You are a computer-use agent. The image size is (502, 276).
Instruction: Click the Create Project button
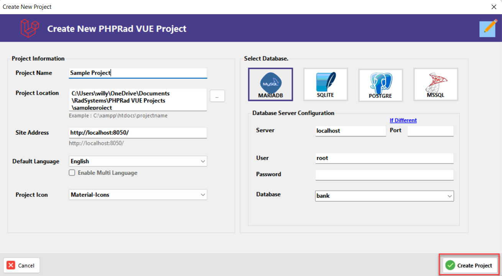469,265
